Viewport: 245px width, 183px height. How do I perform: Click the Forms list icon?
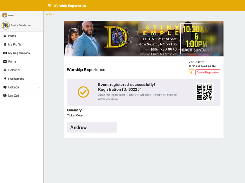click(x=5, y=62)
